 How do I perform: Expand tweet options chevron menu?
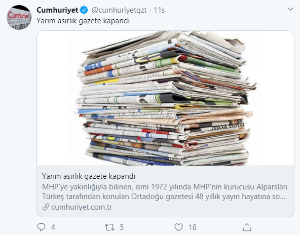(x=290, y=9)
